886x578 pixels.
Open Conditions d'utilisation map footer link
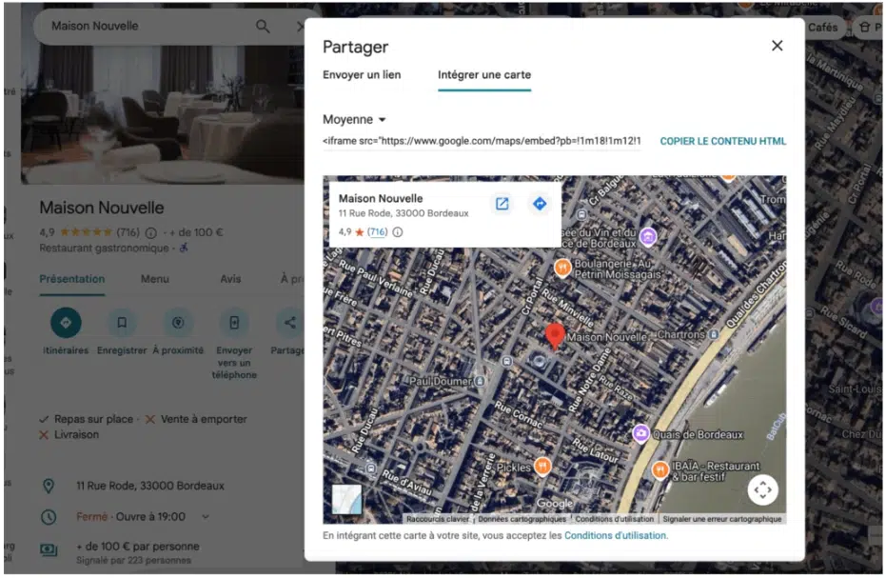pyautogui.click(x=614, y=519)
